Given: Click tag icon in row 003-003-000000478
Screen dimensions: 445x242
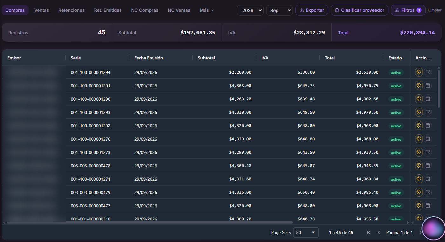Looking at the screenshot, I should (x=419, y=166).
